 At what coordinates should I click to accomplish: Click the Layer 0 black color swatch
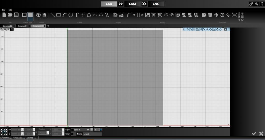point(72,130)
